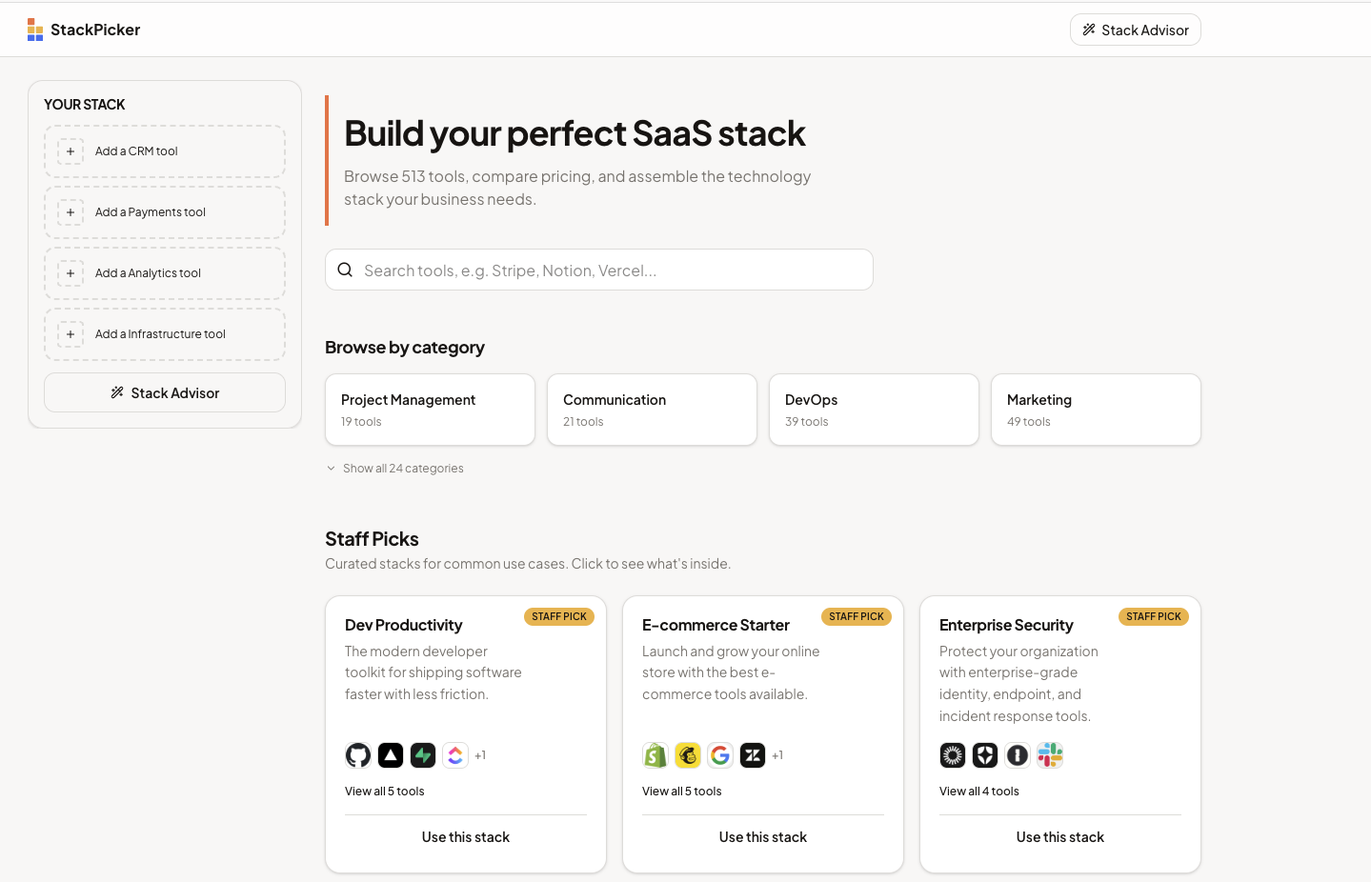The height and width of the screenshot is (882, 1371).
Task: Click the search magnifier icon
Action: coord(345,270)
